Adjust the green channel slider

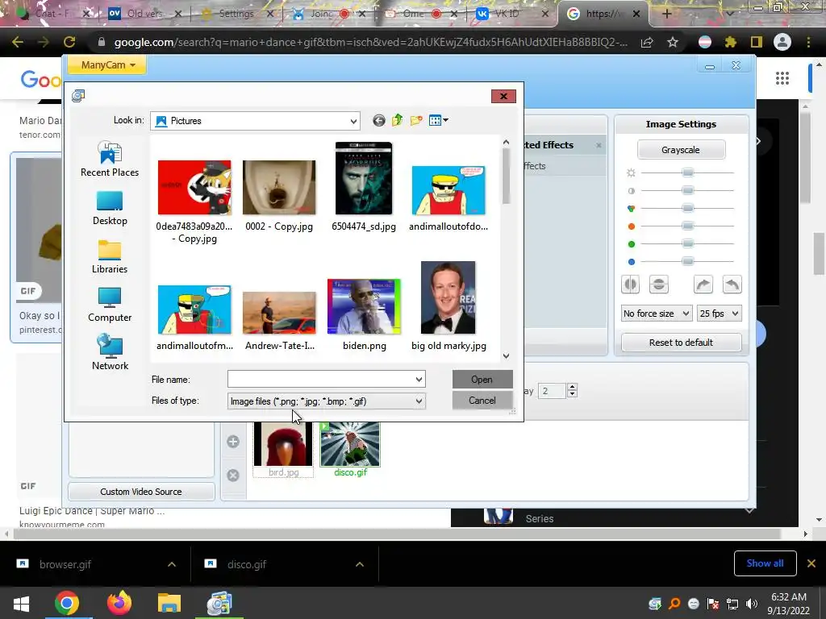click(x=687, y=243)
